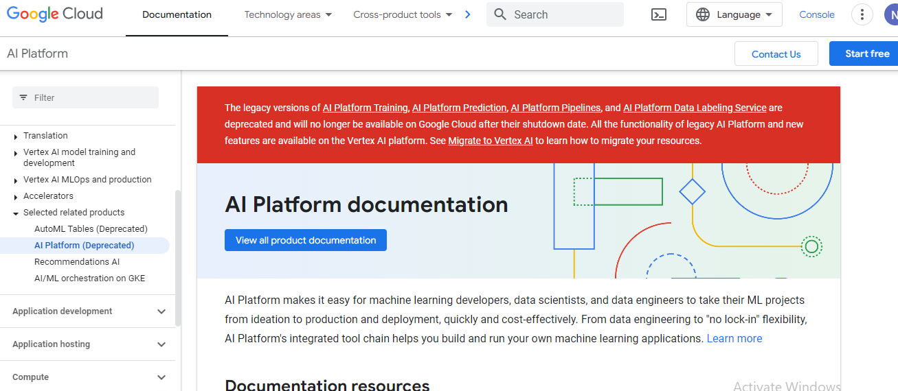Open Technology areas menu
Screen dimensions: 898x391
[288, 14]
